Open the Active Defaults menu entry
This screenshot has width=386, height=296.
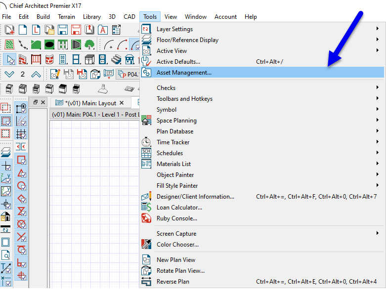coord(262,61)
